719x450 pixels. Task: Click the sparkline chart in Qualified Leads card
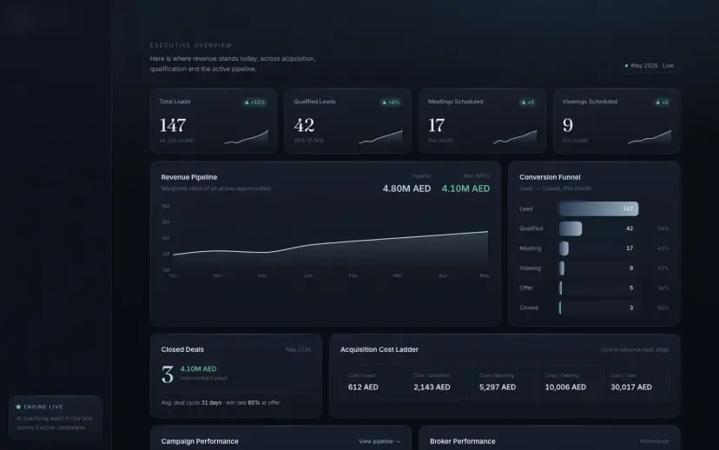[380, 137]
